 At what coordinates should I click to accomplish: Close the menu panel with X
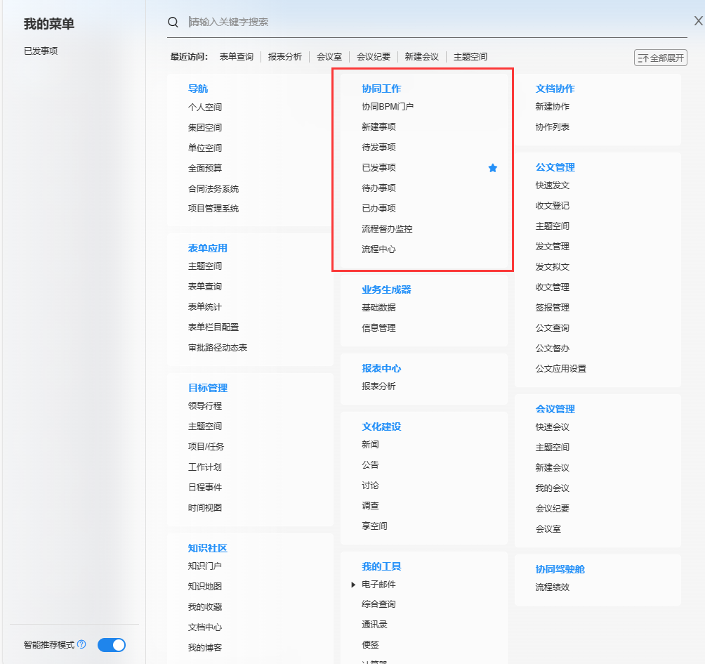pyautogui.click(x=698, y=21)
